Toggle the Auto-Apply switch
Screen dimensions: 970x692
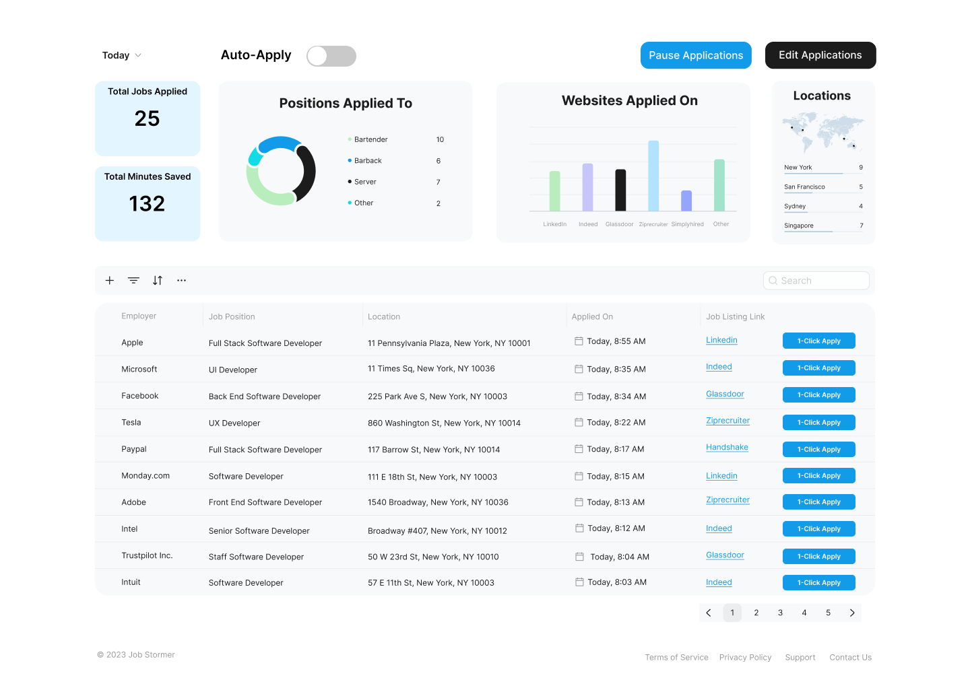[331, 57]
